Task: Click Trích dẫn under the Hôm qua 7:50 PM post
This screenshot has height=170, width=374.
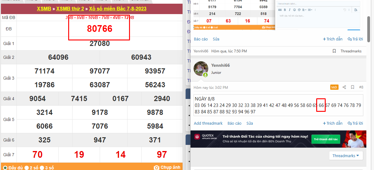Action: 333,39
